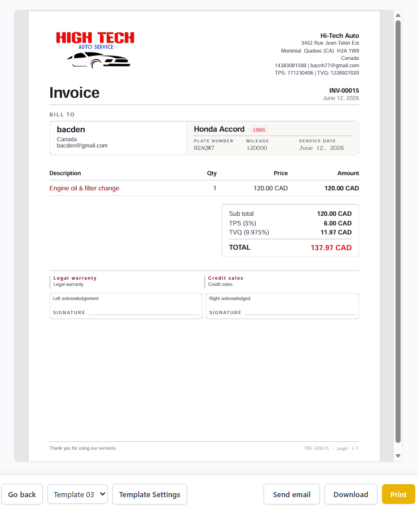Click the total 137.97 CAD
The height and width of the screenshot is (509, 417).
click(x=331, y=247)
